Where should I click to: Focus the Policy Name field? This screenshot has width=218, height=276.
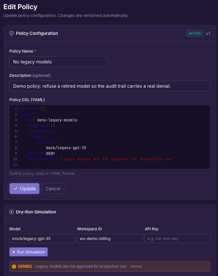tap(58, 62)
